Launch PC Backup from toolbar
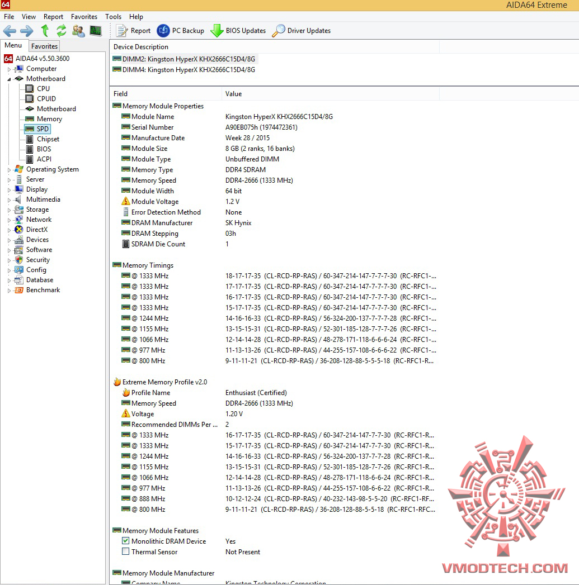Image resolution: width=579 pixels, height=585 pixels. coord(181,31)
